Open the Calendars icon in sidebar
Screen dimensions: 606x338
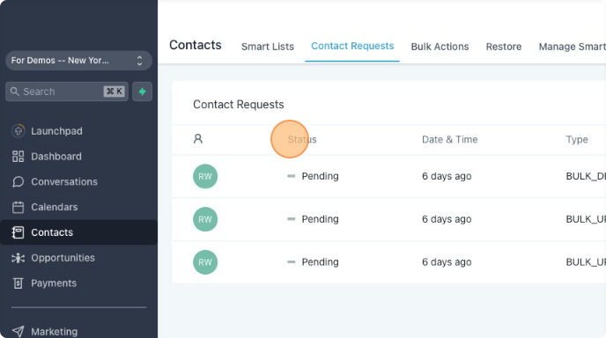tap(18, 207)
